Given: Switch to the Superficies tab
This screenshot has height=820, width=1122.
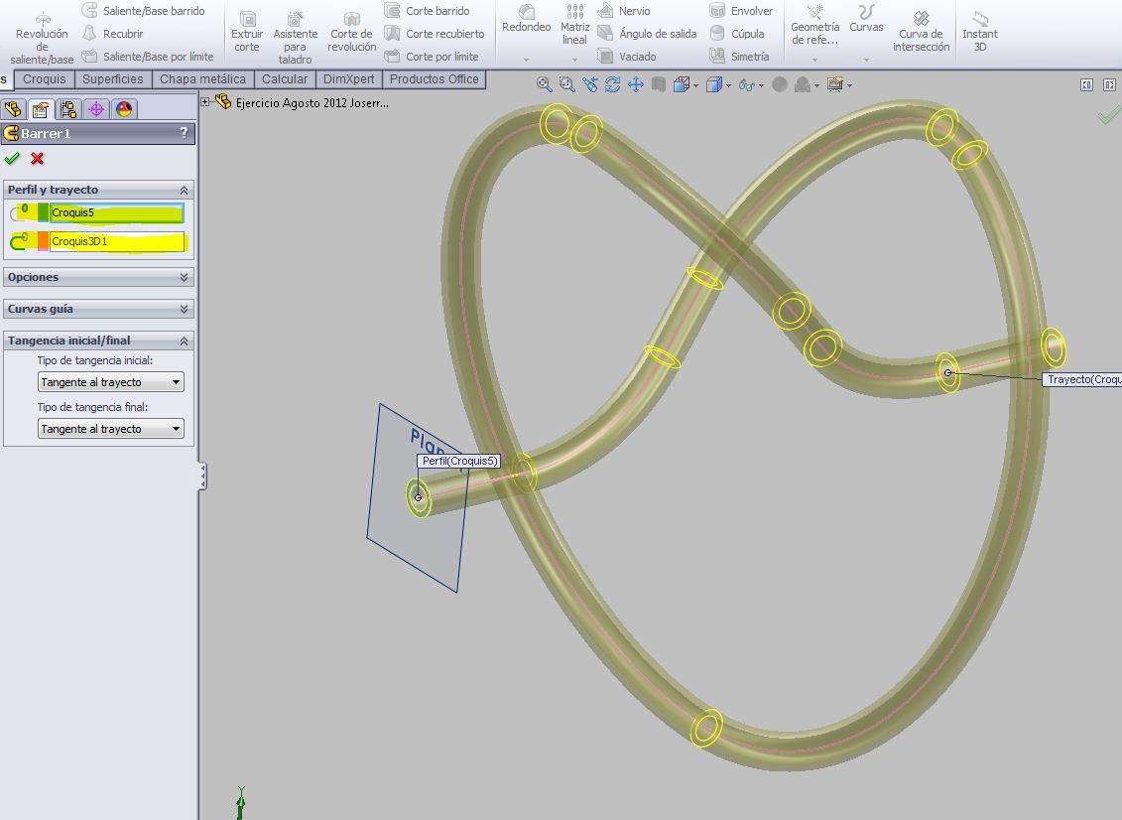Looking at the screenshot, I should [112, 79].
